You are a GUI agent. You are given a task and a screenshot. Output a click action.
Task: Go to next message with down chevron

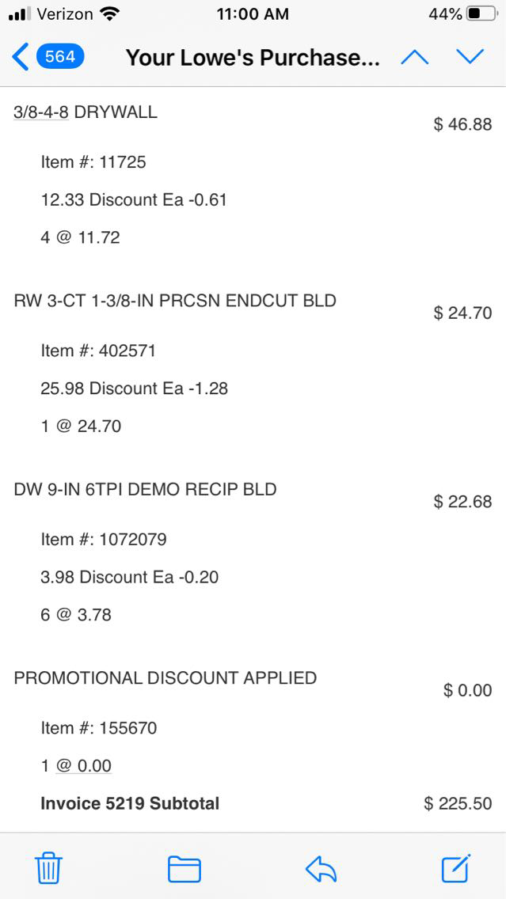[470, 57]
